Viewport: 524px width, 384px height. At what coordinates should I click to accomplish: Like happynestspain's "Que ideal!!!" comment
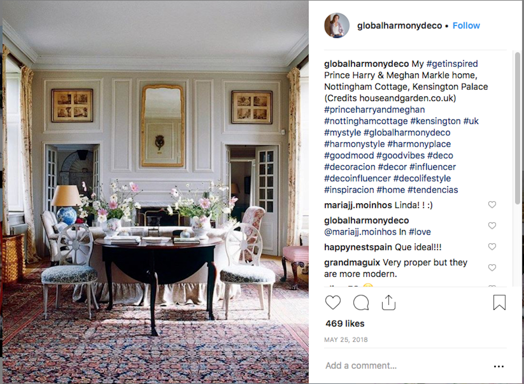coord(492,247)
